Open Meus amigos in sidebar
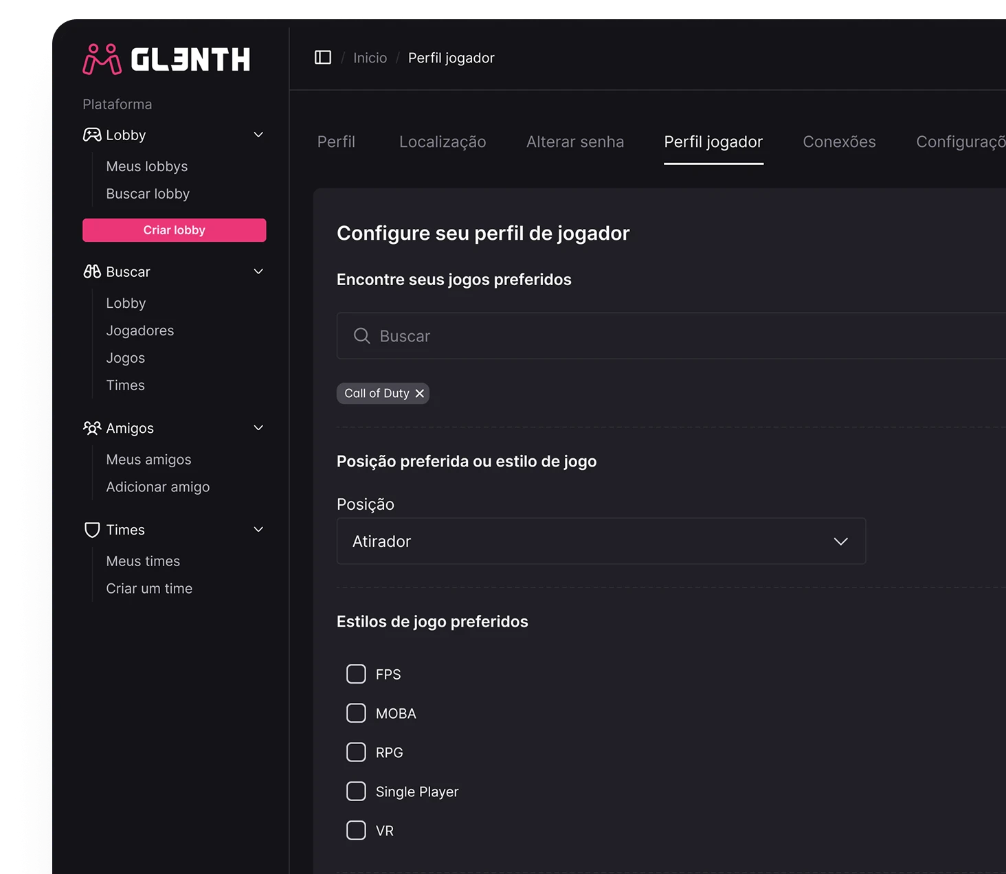Image resolution: width=1006 pixels, height=874 pixels. tap(148, 460)
